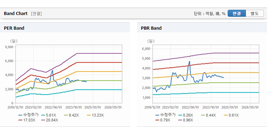Screen dimensions: 267x127
Task: Click the [연결] label beside Band Chart
Action: (36, 14)
